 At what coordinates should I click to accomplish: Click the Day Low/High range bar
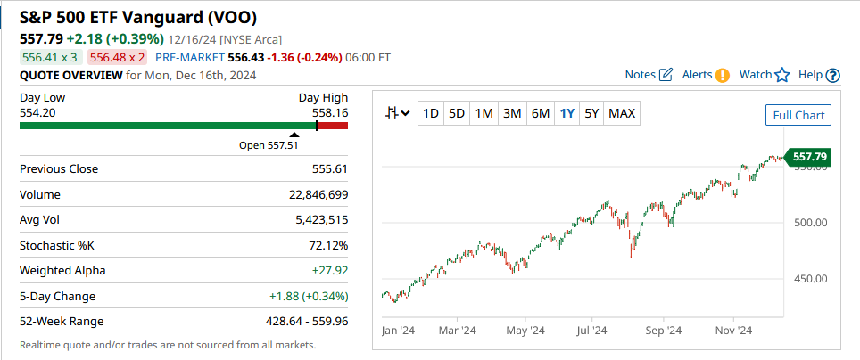(183, 126)
